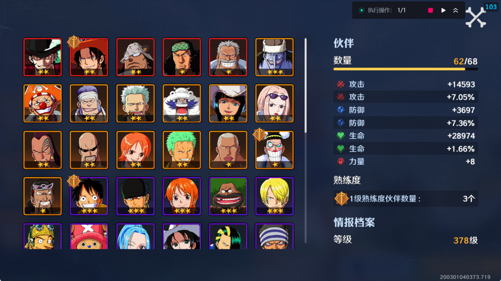Click the proficiency badge icon beside 1级熟练度

(341, 199)
